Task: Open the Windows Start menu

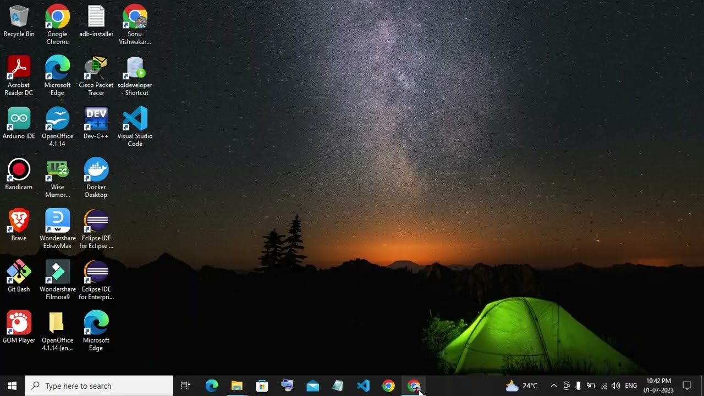Action: coord(12,386)
